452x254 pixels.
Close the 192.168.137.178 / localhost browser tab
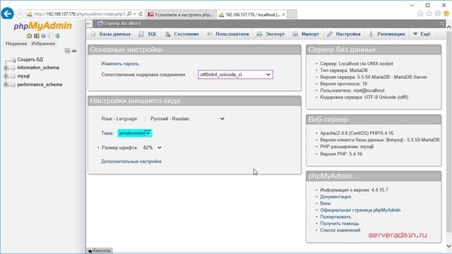pyautogui.click(x=284, y=14)
